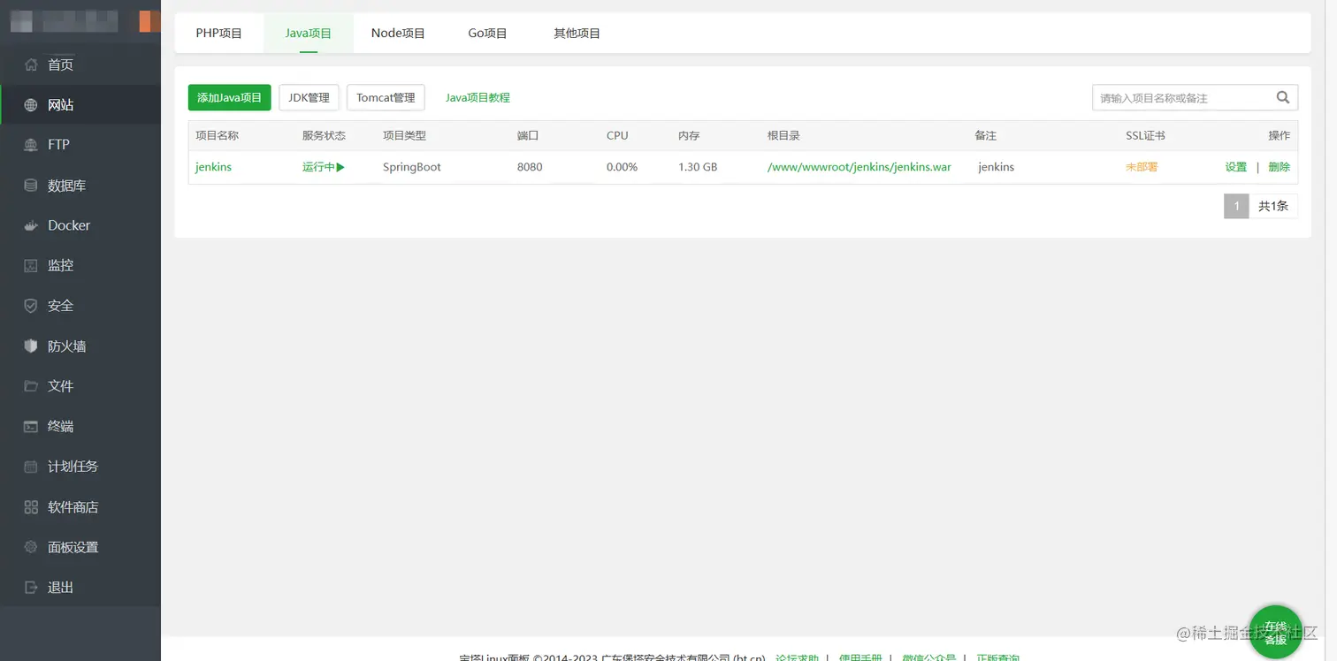Click the 项目类型 column header
1337x661 pixels.
[x=404, y=136]
